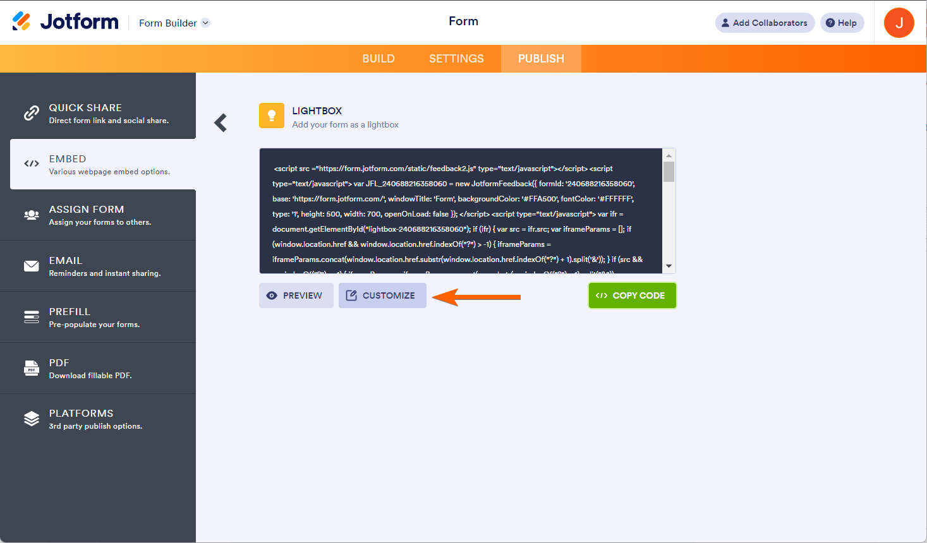Click 'Pre-populate your forms.' text
927x543 pixels.
coord(94,325)
